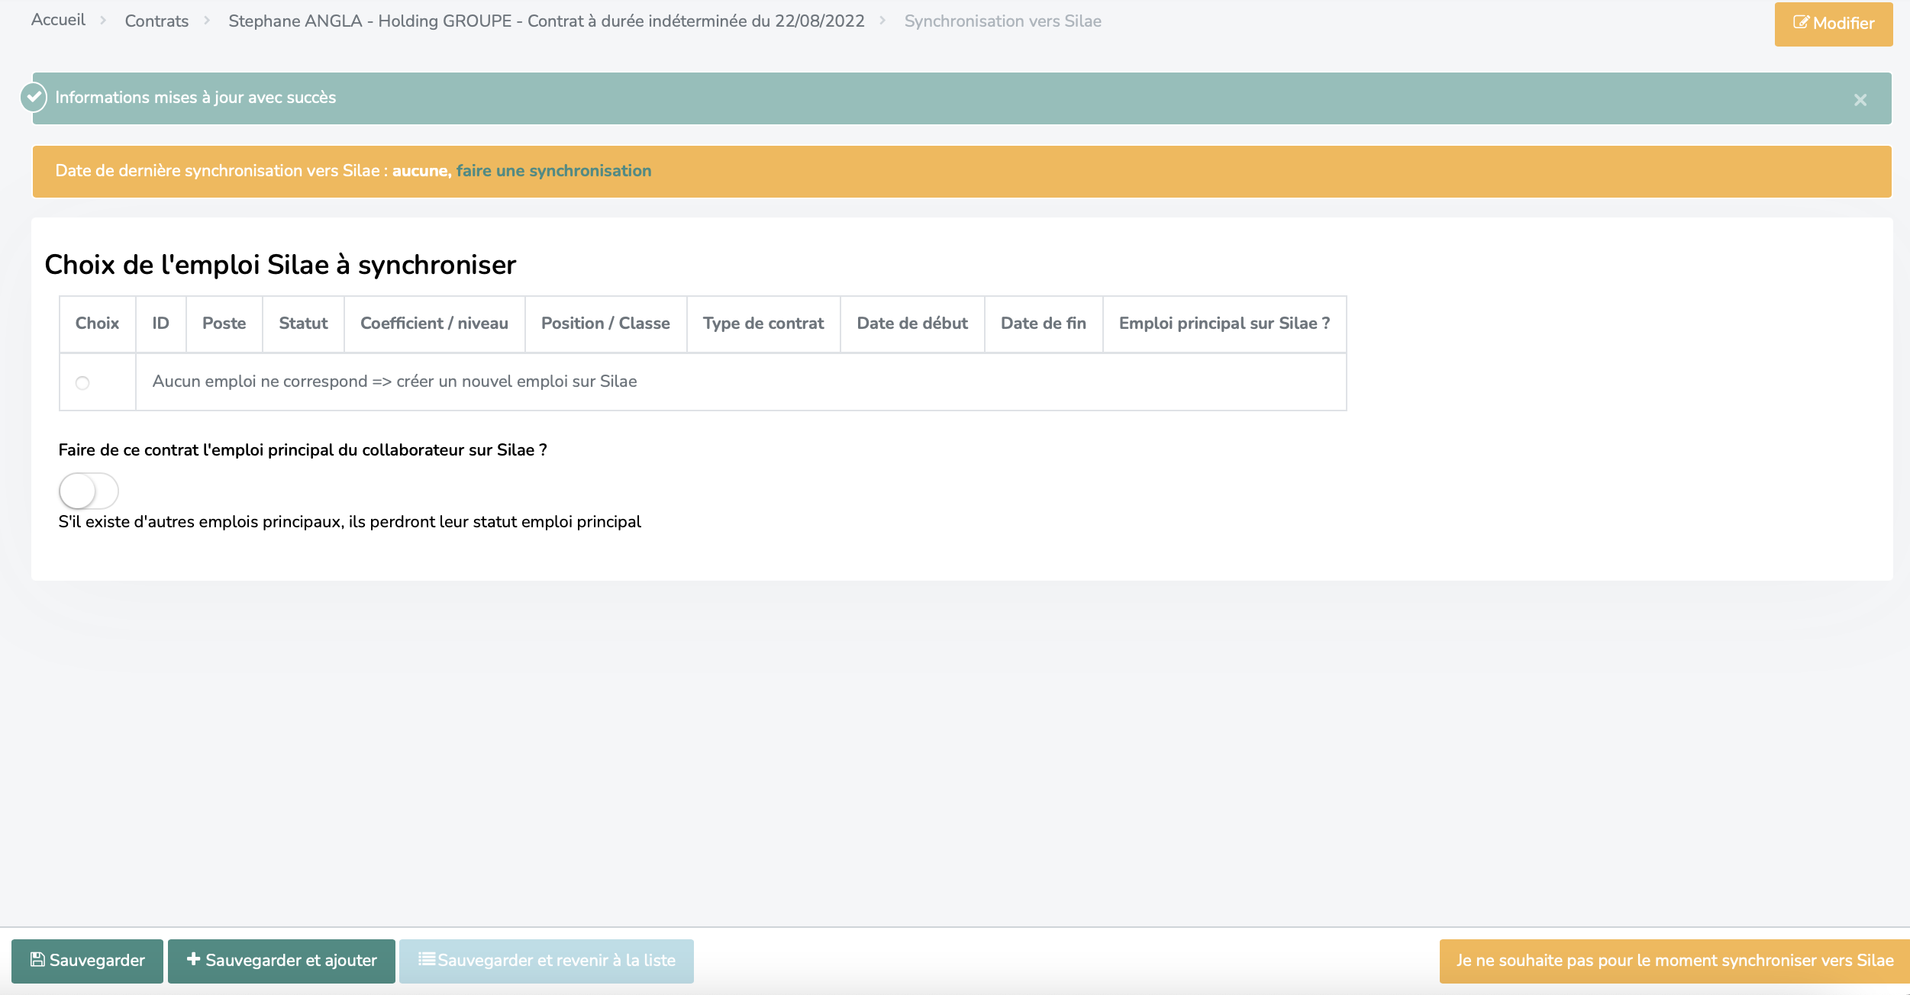Click the green checkmark success icon

(34, 97)
